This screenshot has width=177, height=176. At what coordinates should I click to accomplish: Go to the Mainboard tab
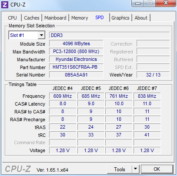(x=55, y=18)
